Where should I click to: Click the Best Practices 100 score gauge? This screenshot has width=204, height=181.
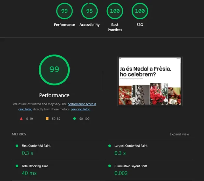coord(115,11)
